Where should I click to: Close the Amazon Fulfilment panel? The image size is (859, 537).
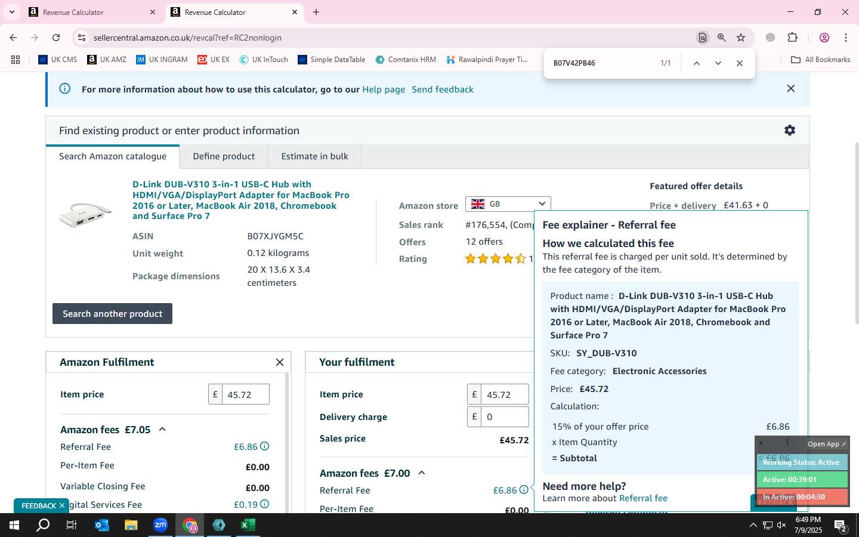(x=280, y=362)
